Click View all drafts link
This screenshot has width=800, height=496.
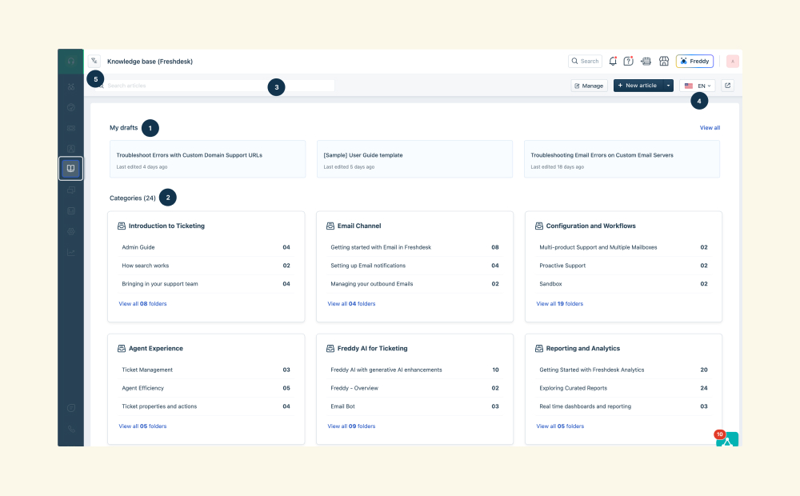coord(710,127)
